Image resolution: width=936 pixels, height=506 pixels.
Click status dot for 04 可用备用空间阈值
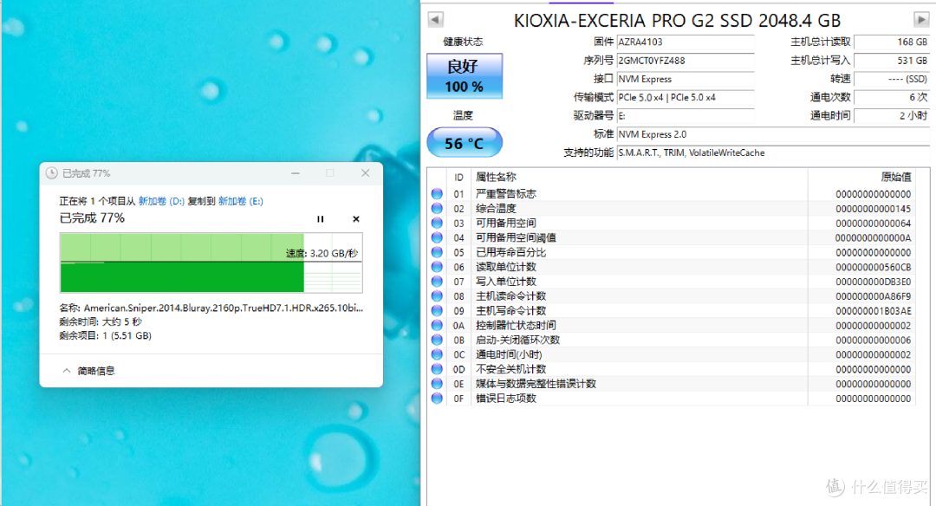click(x=437, y=237)
